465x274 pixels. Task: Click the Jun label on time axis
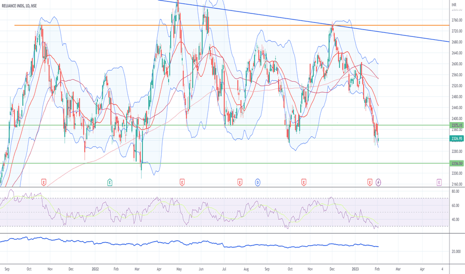pos(201,269)
